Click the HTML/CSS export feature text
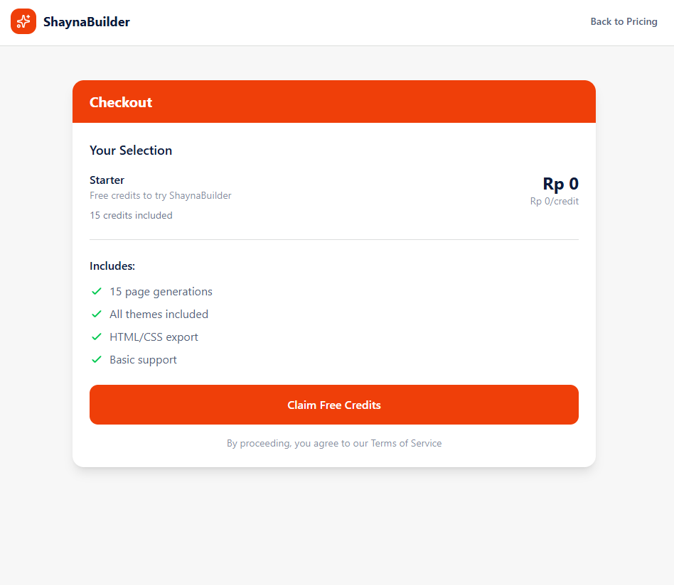674x585 pixels. pos(154,337)
